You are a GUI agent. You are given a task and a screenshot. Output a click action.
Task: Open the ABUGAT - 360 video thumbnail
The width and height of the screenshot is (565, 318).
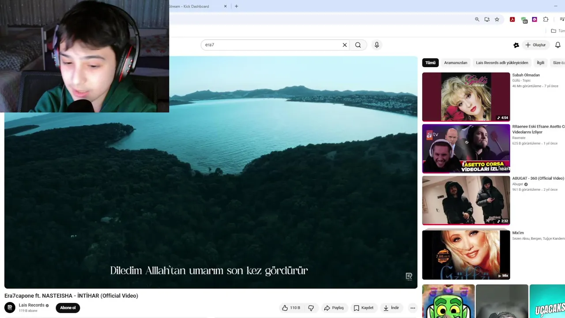pyautogui.click(x=466, y=201)
